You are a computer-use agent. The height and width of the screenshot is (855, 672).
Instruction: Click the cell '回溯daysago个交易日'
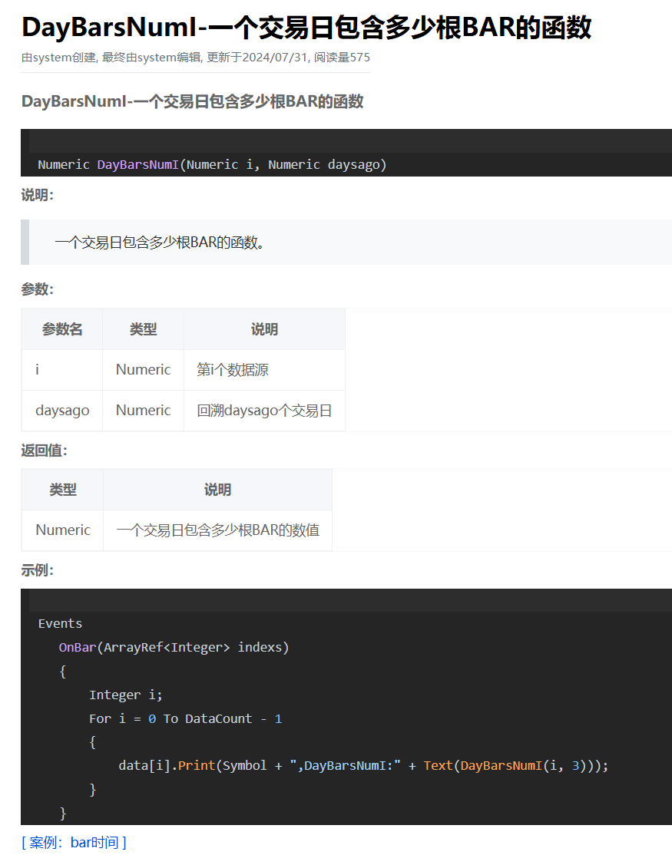264,411
